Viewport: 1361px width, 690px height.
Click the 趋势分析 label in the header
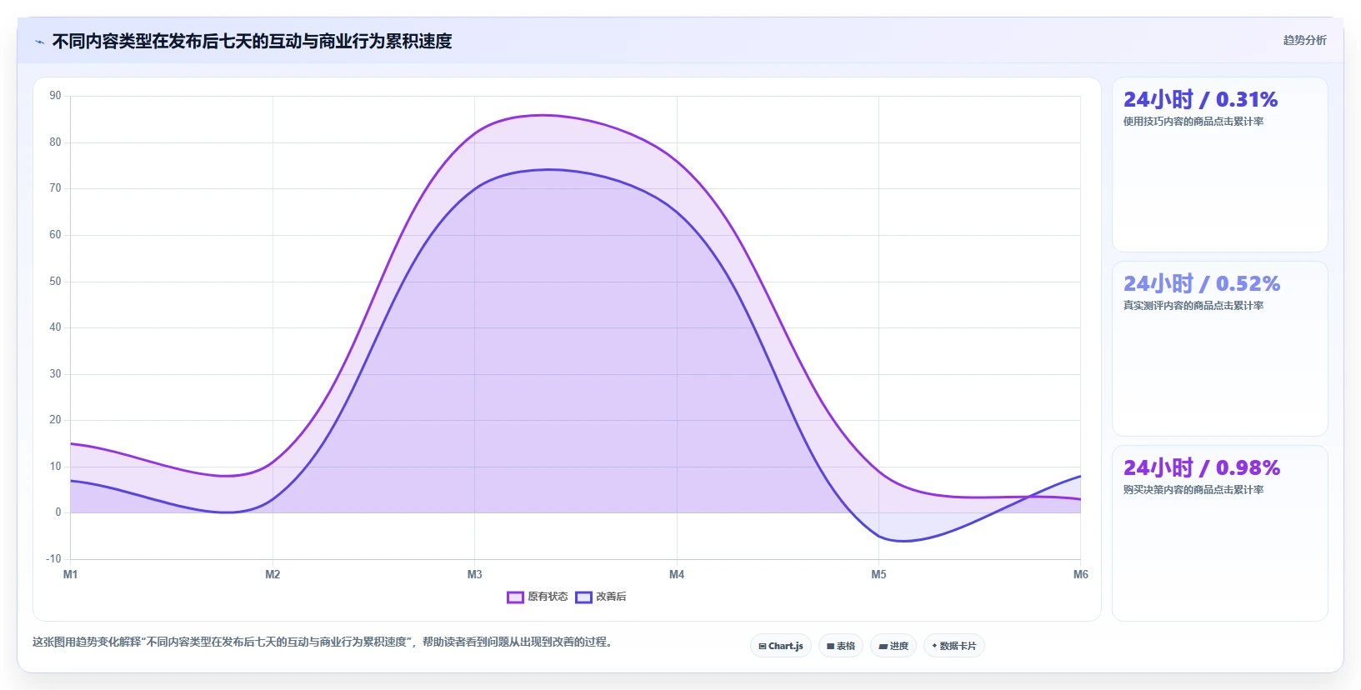[x=1304, y=40]
